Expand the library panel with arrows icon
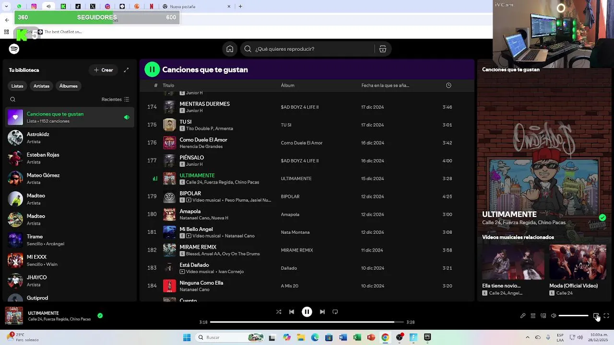This screenshot has width=614, height=345. coord(126,70)
